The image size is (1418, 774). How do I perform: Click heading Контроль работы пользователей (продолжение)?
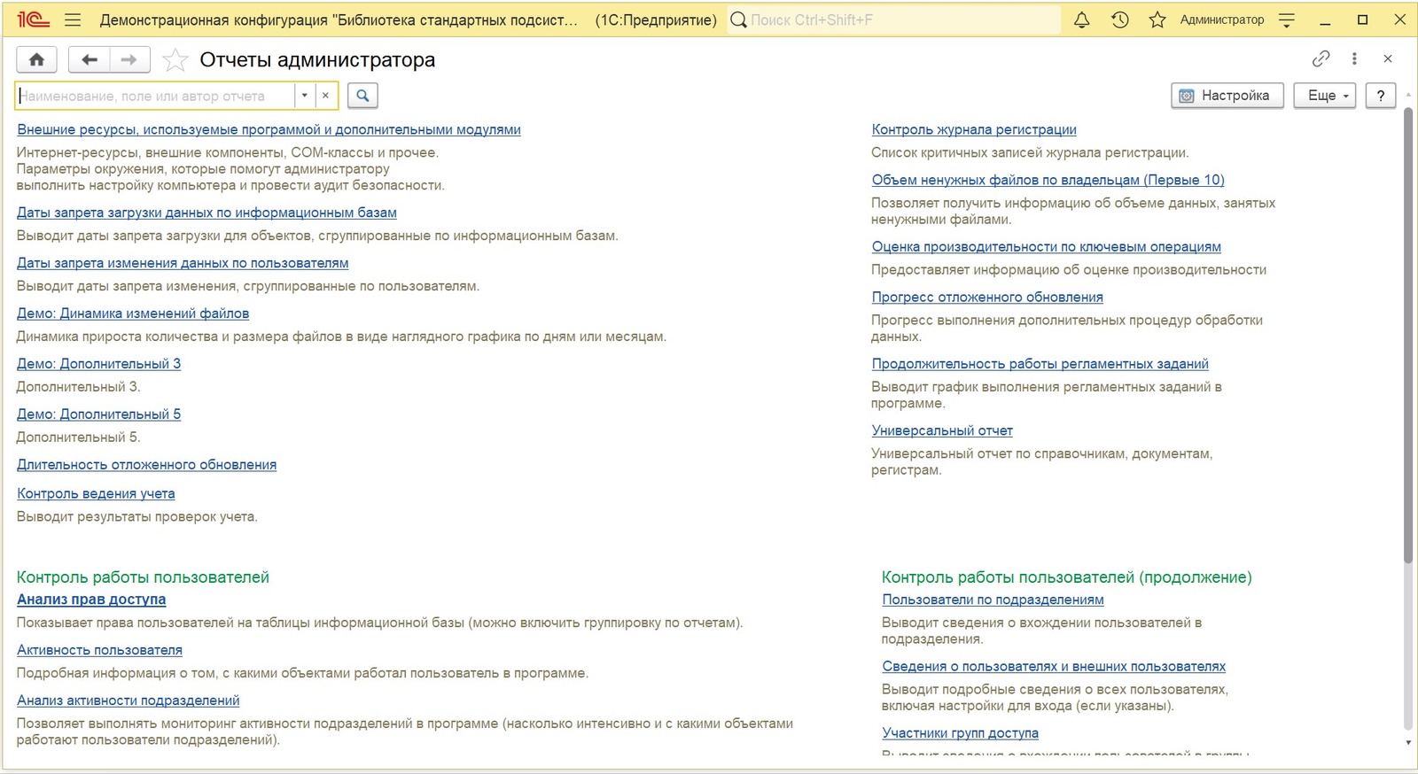click(1067, 577)
